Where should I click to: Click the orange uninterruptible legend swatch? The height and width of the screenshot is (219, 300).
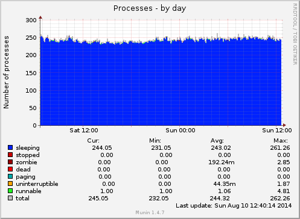click(10, 184)
